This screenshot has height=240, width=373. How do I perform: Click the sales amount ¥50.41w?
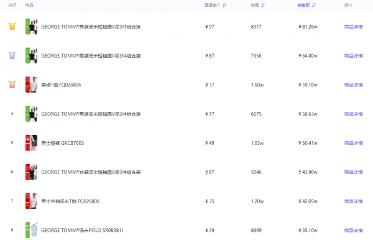[308, 143]
